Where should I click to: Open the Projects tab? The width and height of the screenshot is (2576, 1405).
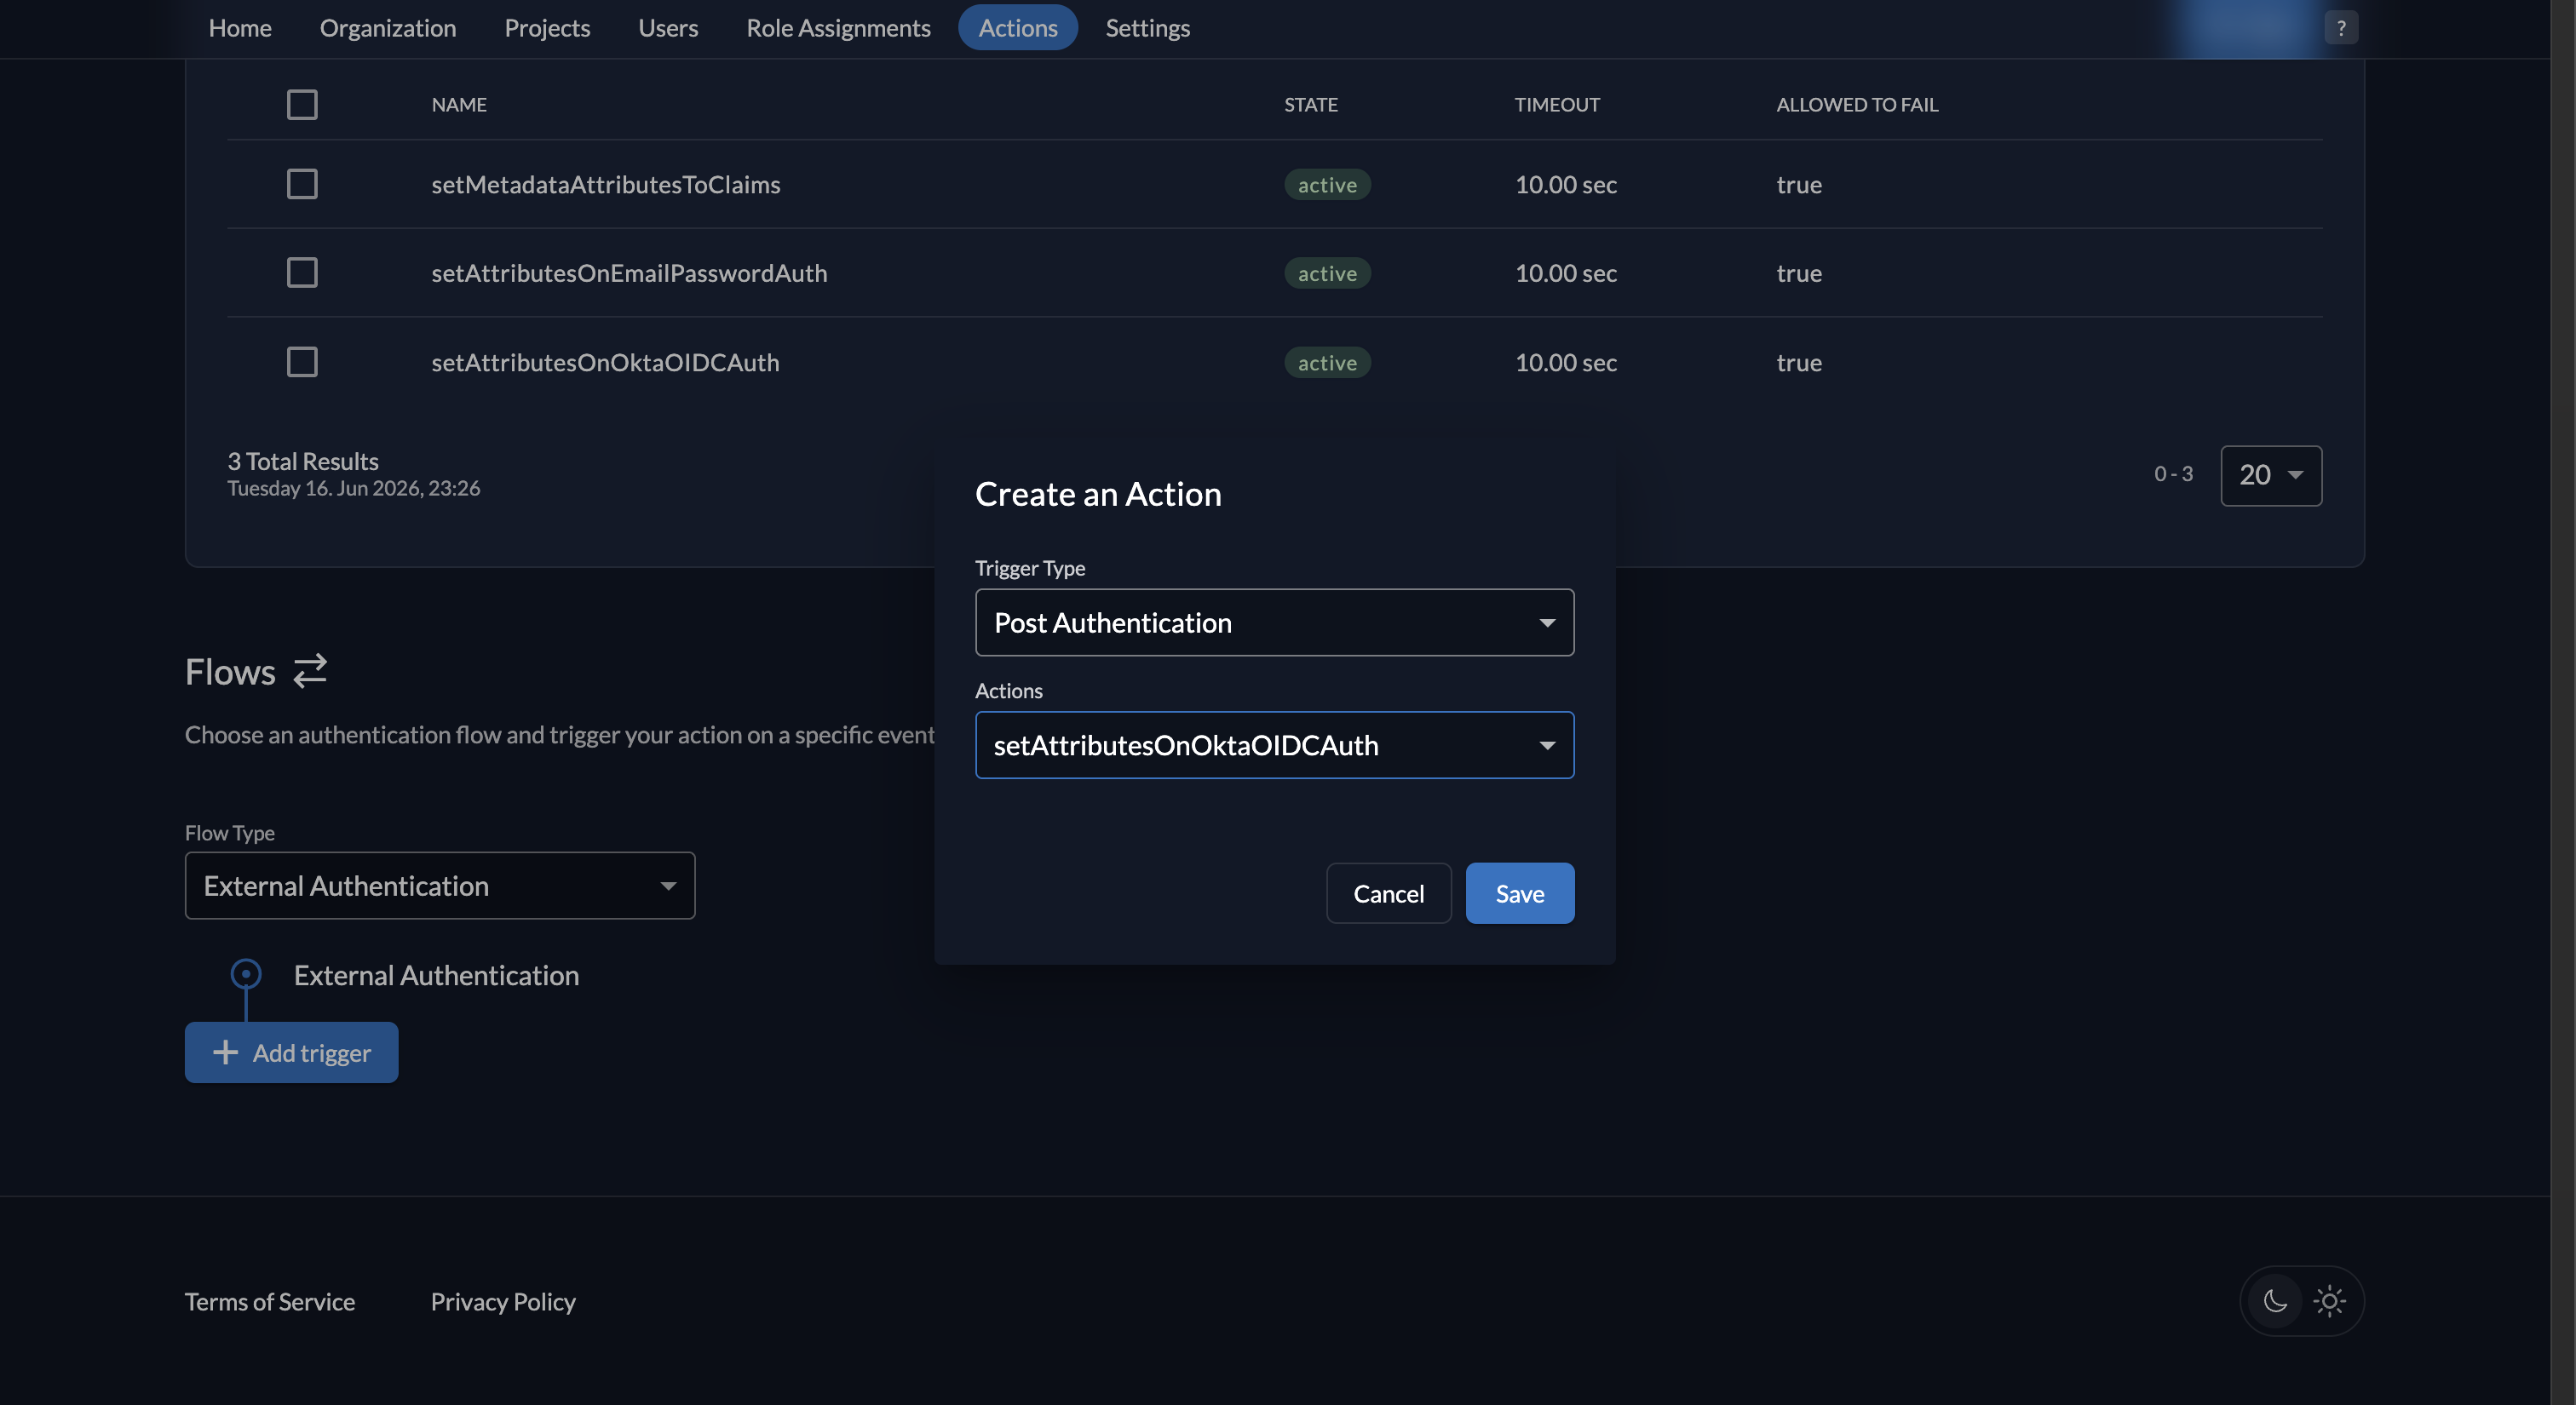tap(547, 28)
